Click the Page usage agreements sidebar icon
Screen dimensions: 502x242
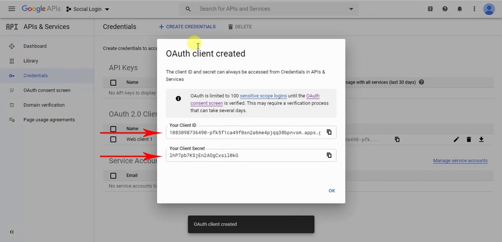click(12, 120)
